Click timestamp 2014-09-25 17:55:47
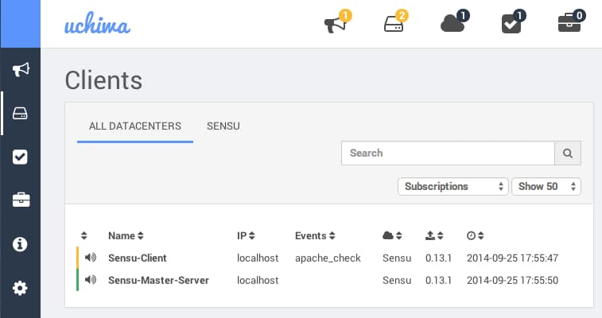This screenshot has width=602, height=318. [513, 258]
